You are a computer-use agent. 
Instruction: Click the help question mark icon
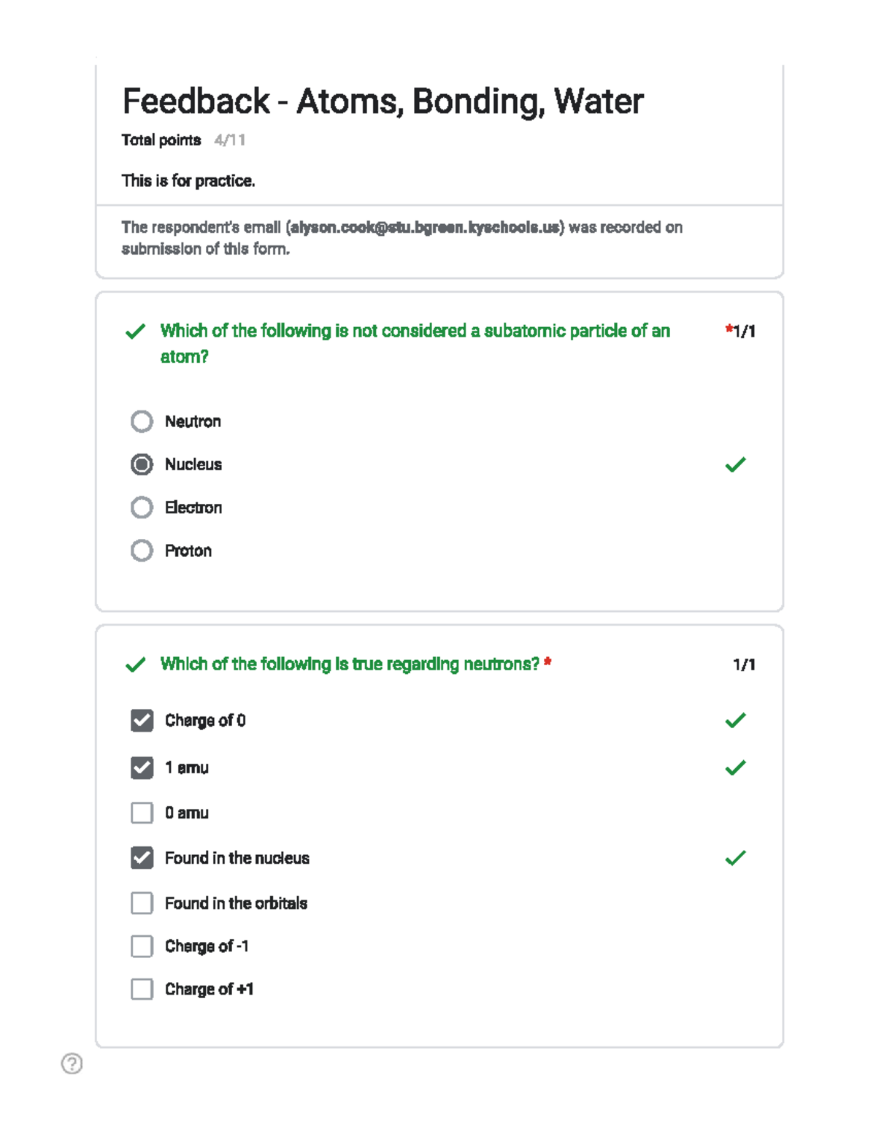click(72, 1064)
